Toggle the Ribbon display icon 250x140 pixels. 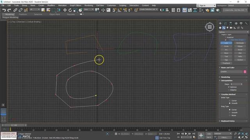point(184,10)
